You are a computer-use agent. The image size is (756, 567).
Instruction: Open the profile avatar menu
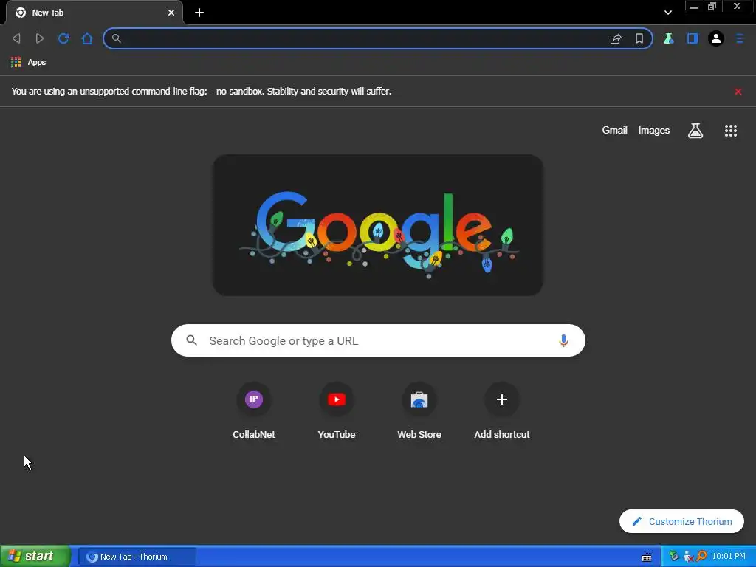click(716, 38)
